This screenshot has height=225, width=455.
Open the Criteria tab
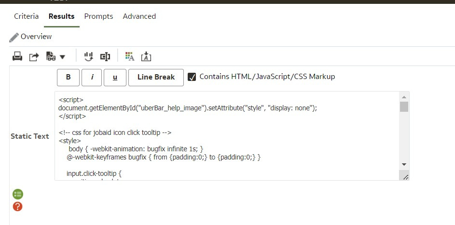click(26, 16)
